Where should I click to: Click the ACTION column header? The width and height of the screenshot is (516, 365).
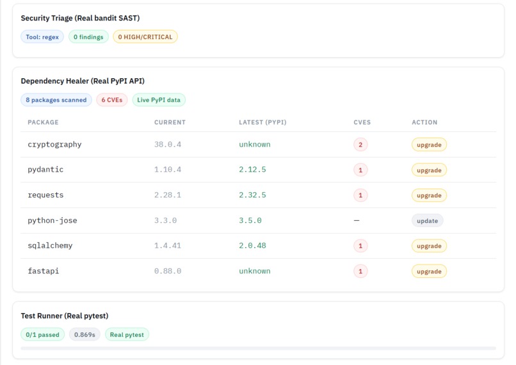(424, 122)
